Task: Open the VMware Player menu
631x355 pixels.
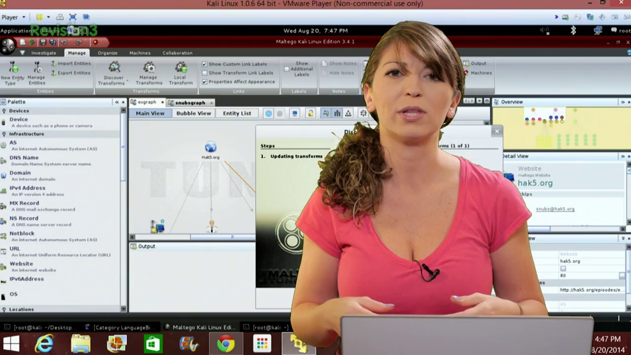Action: coord(13,17)
